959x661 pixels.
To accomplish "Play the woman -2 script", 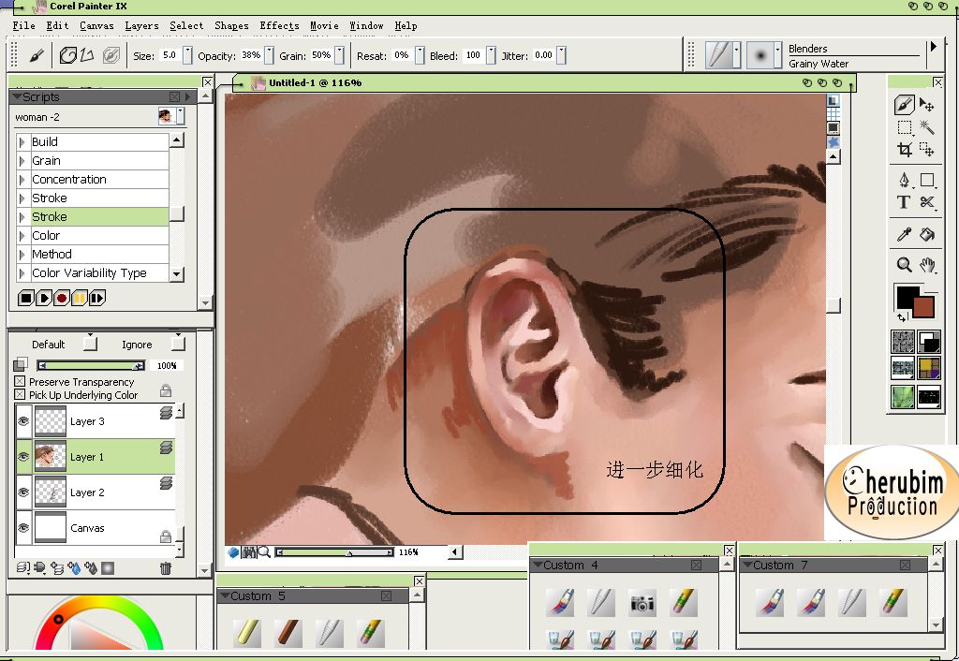I will click(43, 298).
